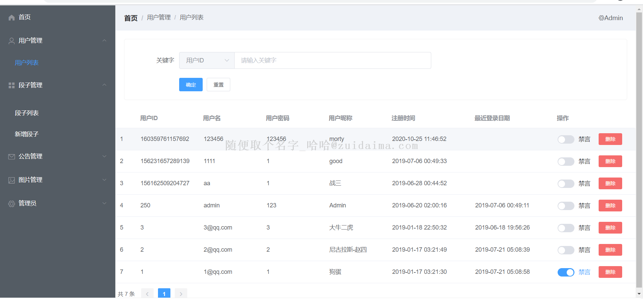643x299 pixels.
Task: Disable mute switch for user 狗蛋
Action: 566,272
